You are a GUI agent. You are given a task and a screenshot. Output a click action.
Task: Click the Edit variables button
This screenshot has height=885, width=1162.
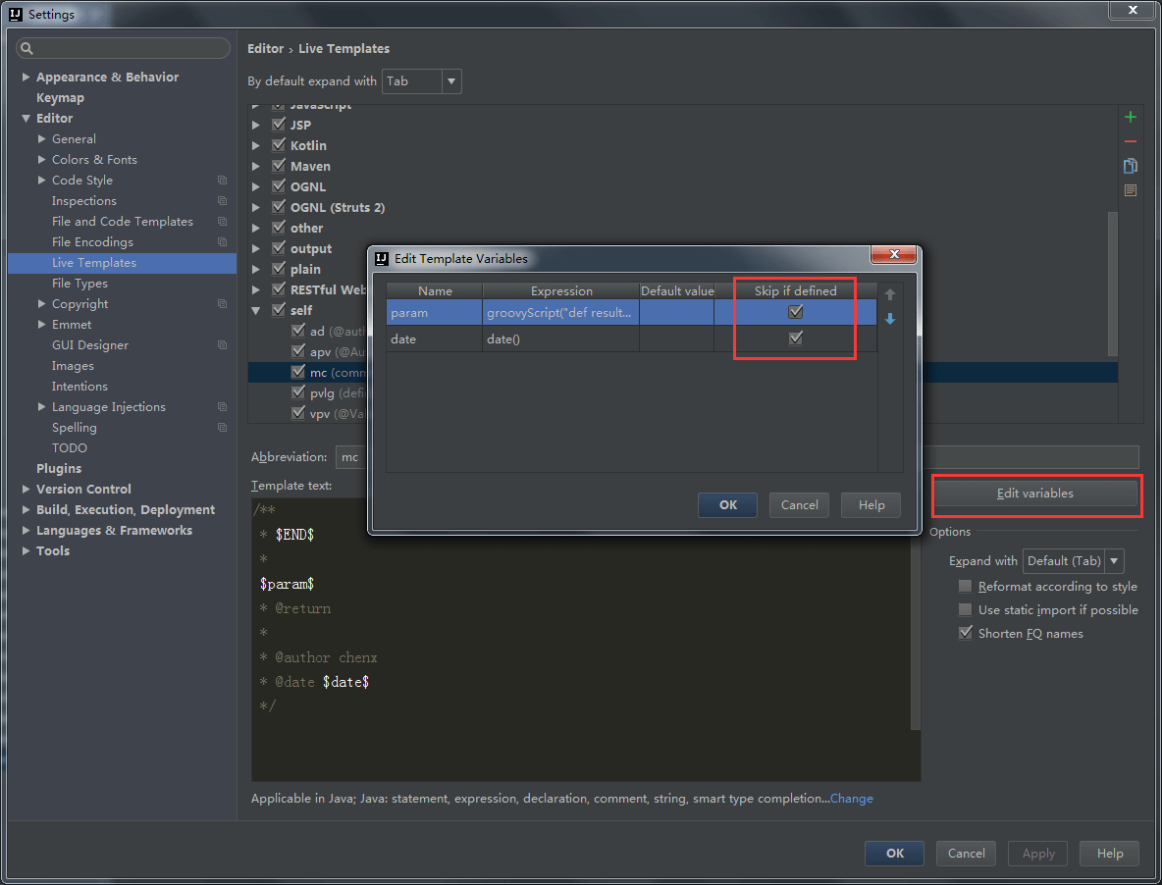tap(1034, 494)
